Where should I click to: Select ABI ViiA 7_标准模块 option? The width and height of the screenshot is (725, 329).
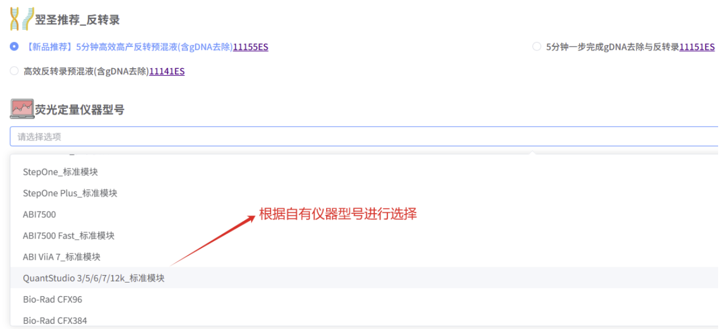pyautogui.click(x=364, y=257)
